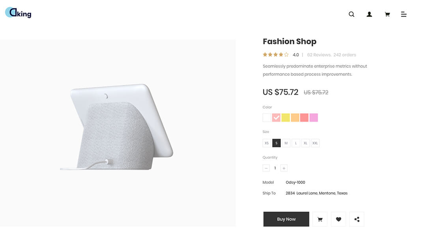This screenshot has width=426, height=240.
Task: Share the product using share icon
Action: coord(357,219)
